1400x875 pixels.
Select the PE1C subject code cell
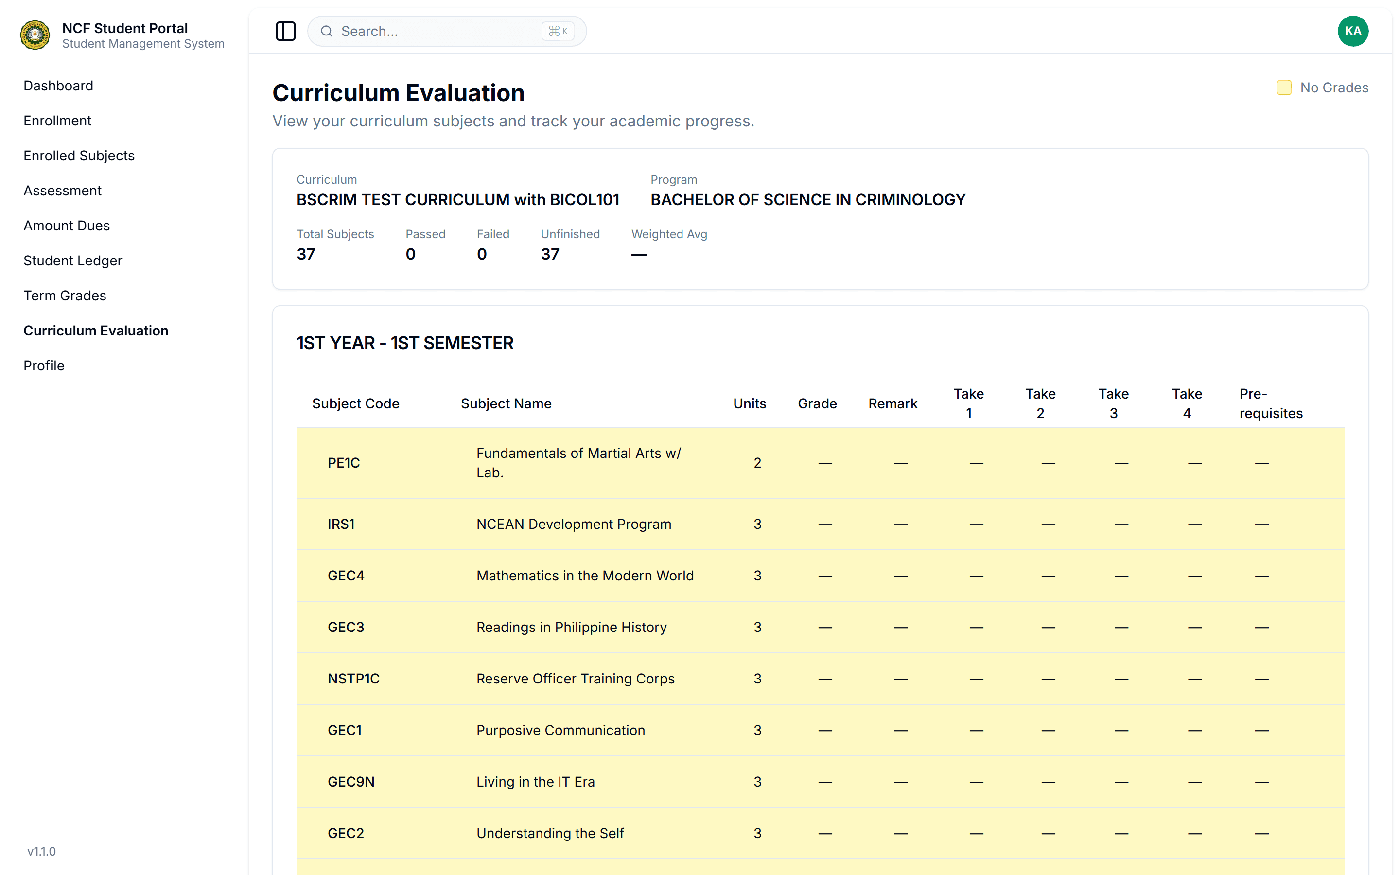click(344, 463)
